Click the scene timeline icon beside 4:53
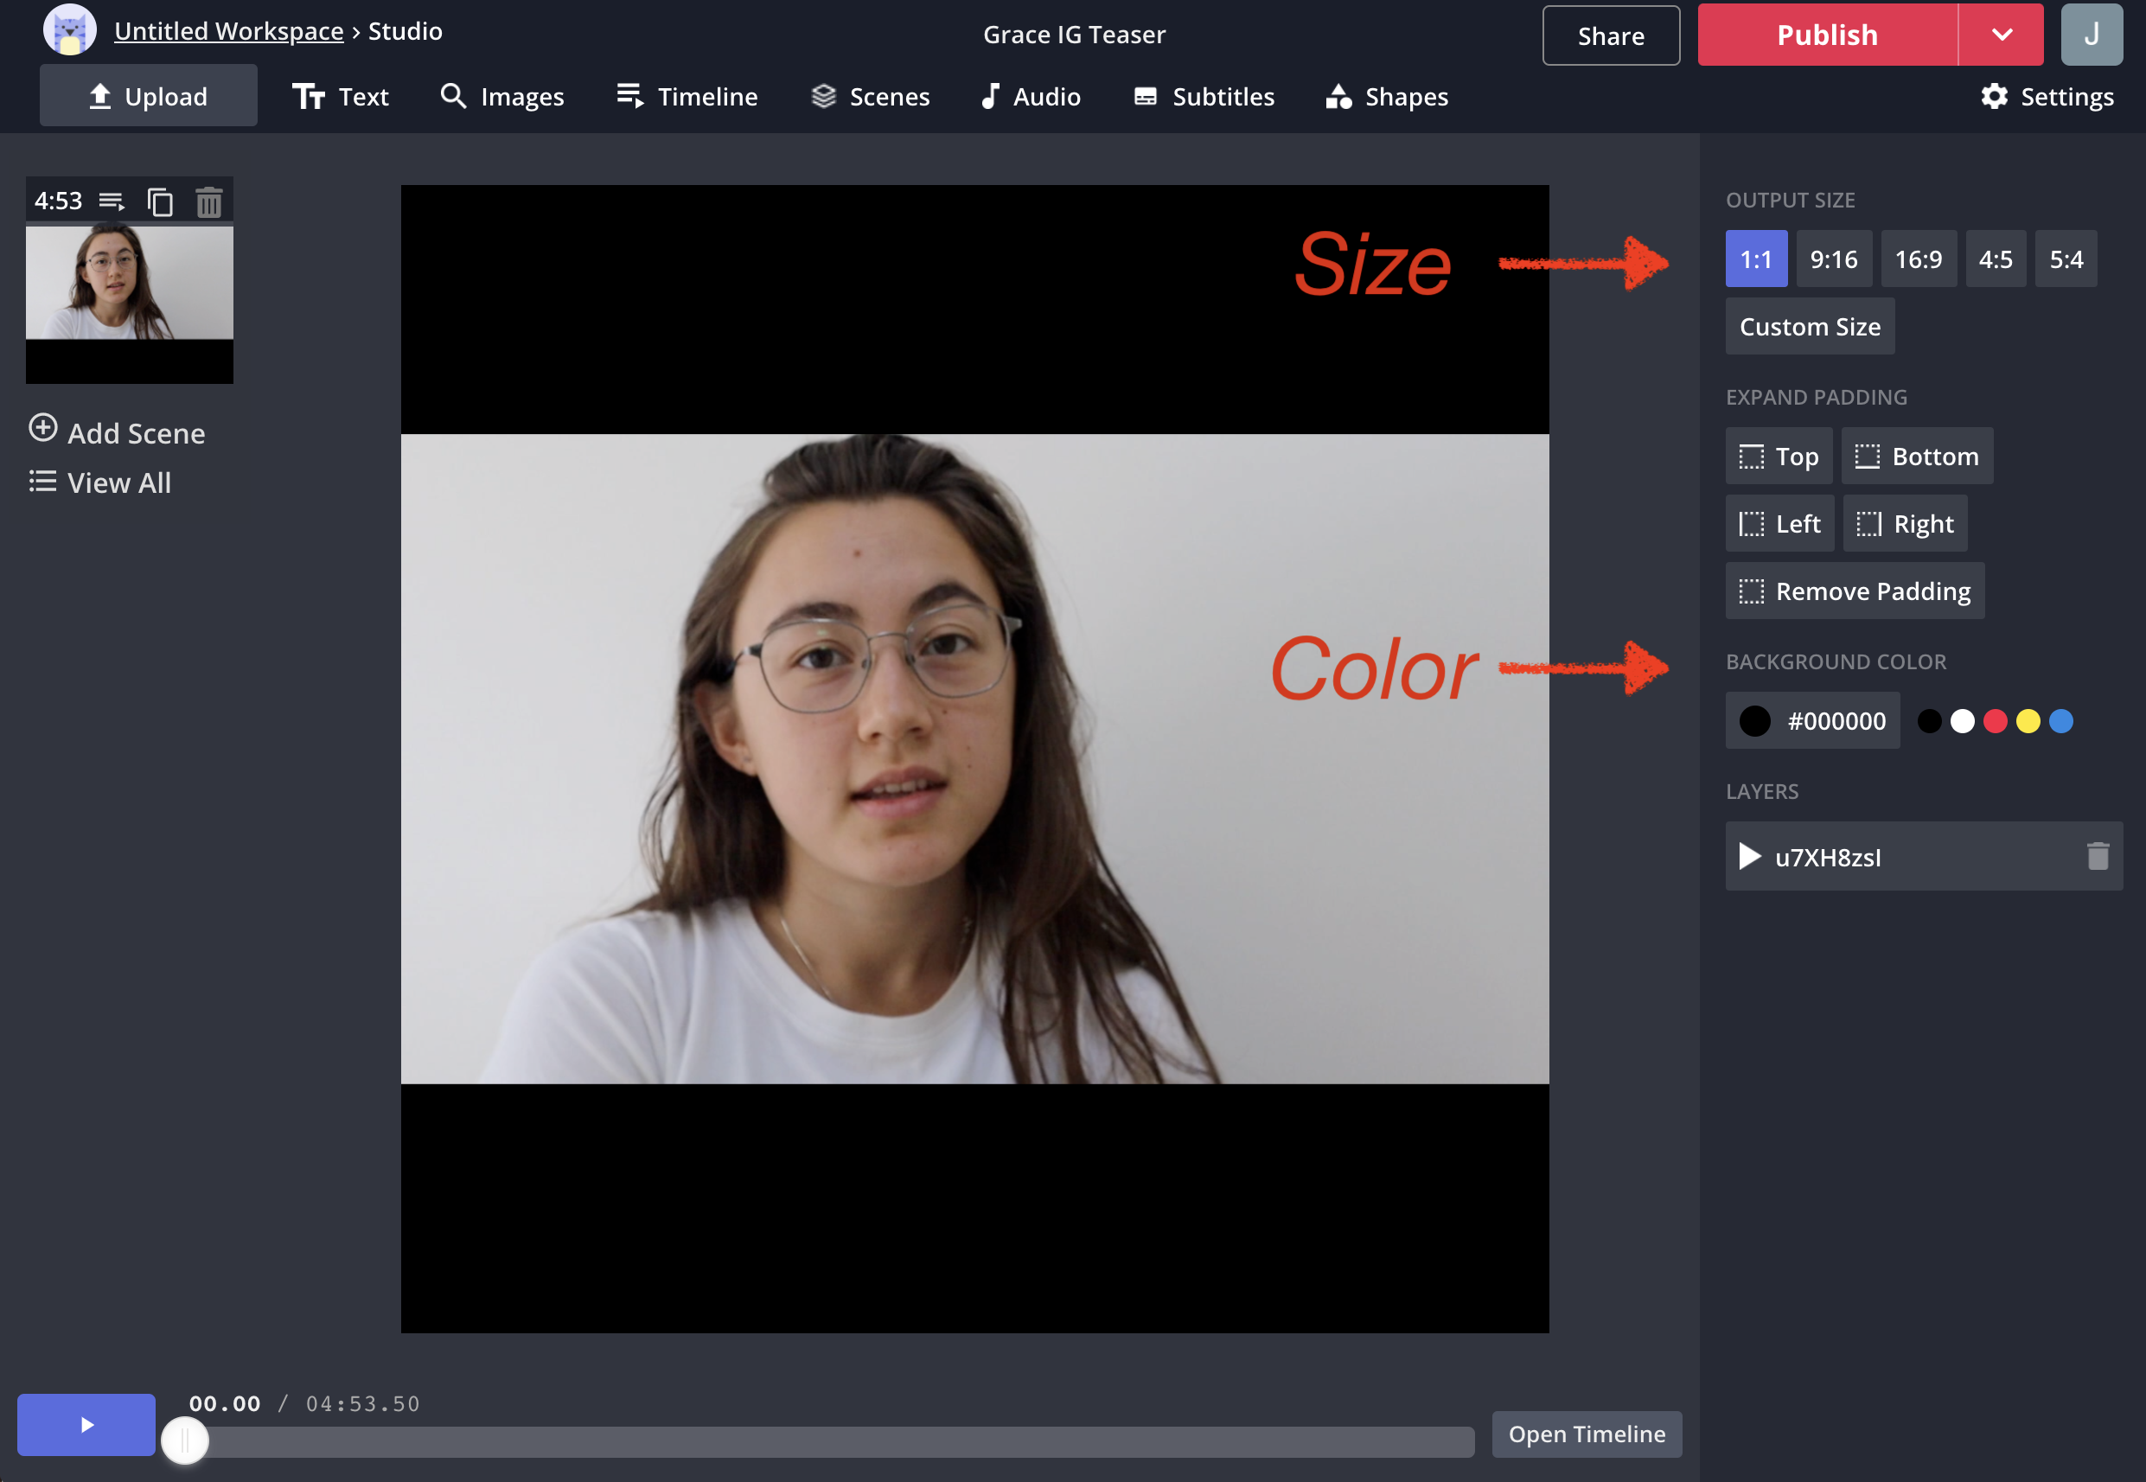The height and width of the screenshot is (1482, 2146). click(x=112, y=201)
